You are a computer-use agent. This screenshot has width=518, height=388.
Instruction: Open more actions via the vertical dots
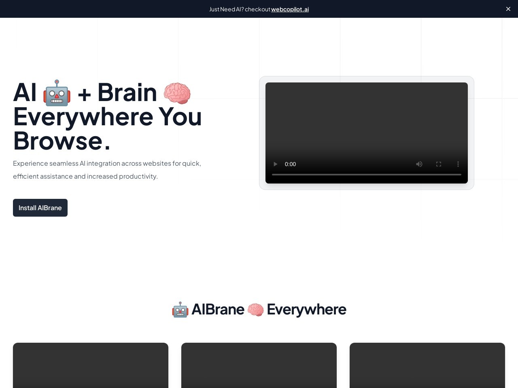click(458, 164)
